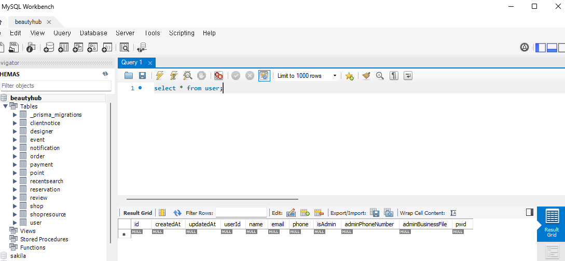Open the Database menu
Viewport: 565px width, 261px height.
[93, 33]
